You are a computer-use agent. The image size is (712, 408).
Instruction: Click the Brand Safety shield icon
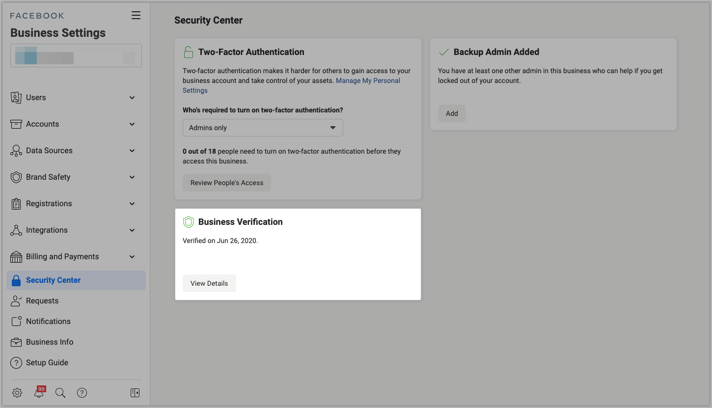(x=16, y=177)
